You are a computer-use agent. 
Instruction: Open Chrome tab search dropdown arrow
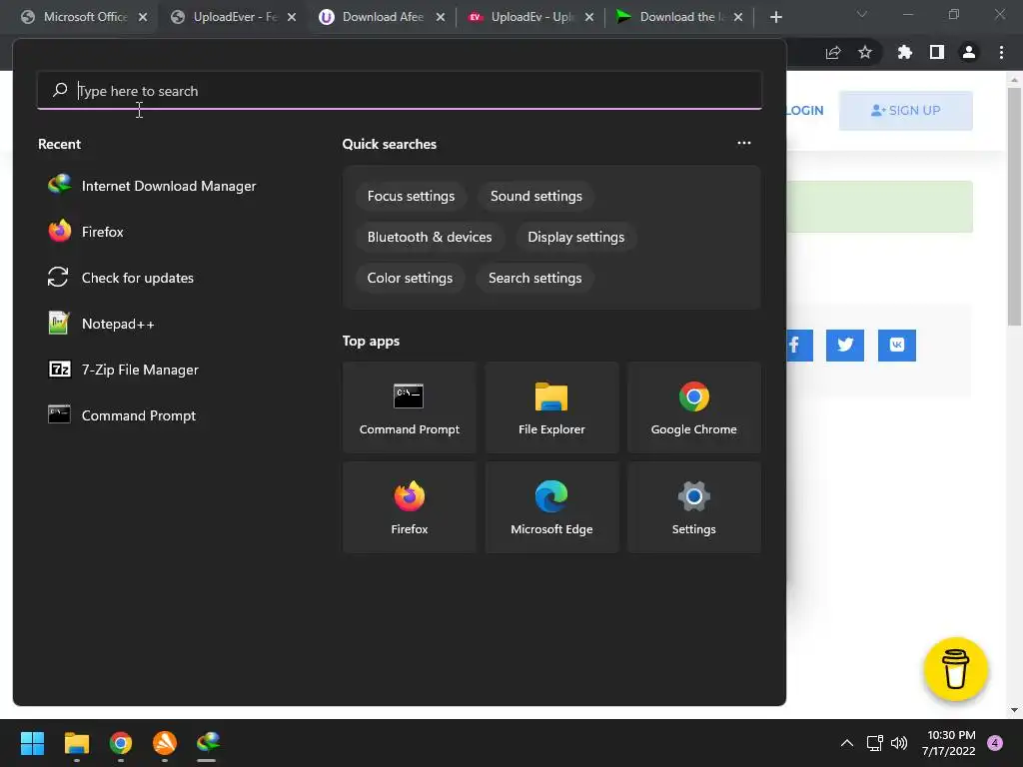coord(862,14)
